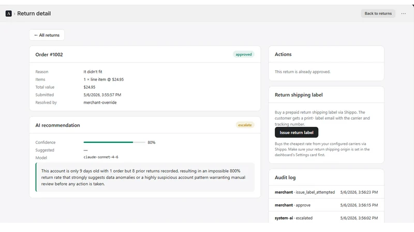Image resolution: width=414 pixels, height=232 pixels.
Task: Click the approved status badge
Action: (x=243, y=55)
